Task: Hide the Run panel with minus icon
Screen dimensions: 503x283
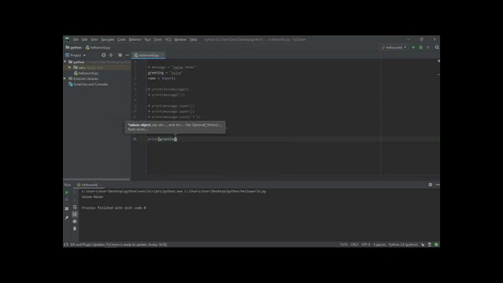Action: click(438, 185)
